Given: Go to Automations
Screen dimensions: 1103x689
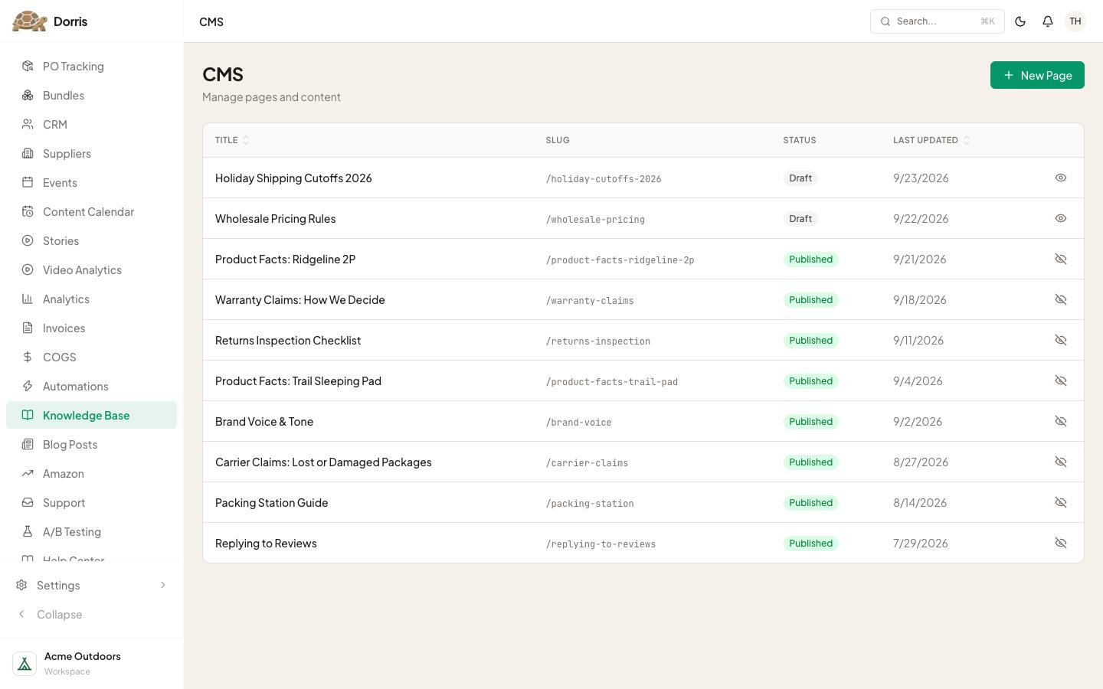Looking at the screenshot, I should point(91,387).
